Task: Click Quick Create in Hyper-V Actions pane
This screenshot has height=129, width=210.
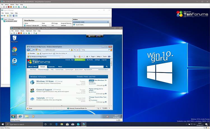Action: point(80,25)
